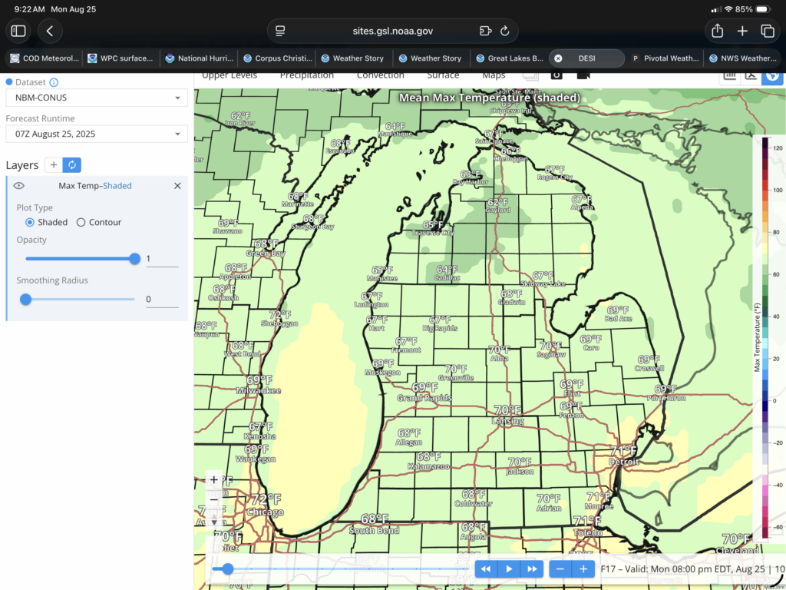Open the NBM-CONUS dataset dropdown
The height and width of the screenshot is (590, 786).
pos(96,98)
